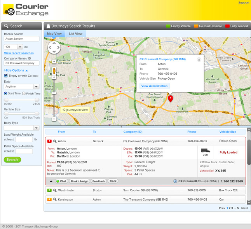Click the Courier Exchange logo
Viewport: 251px width, 229px height.
pos(26,10)
